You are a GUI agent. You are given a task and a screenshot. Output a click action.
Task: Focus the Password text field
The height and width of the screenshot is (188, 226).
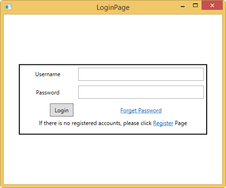tap(141, 92)
